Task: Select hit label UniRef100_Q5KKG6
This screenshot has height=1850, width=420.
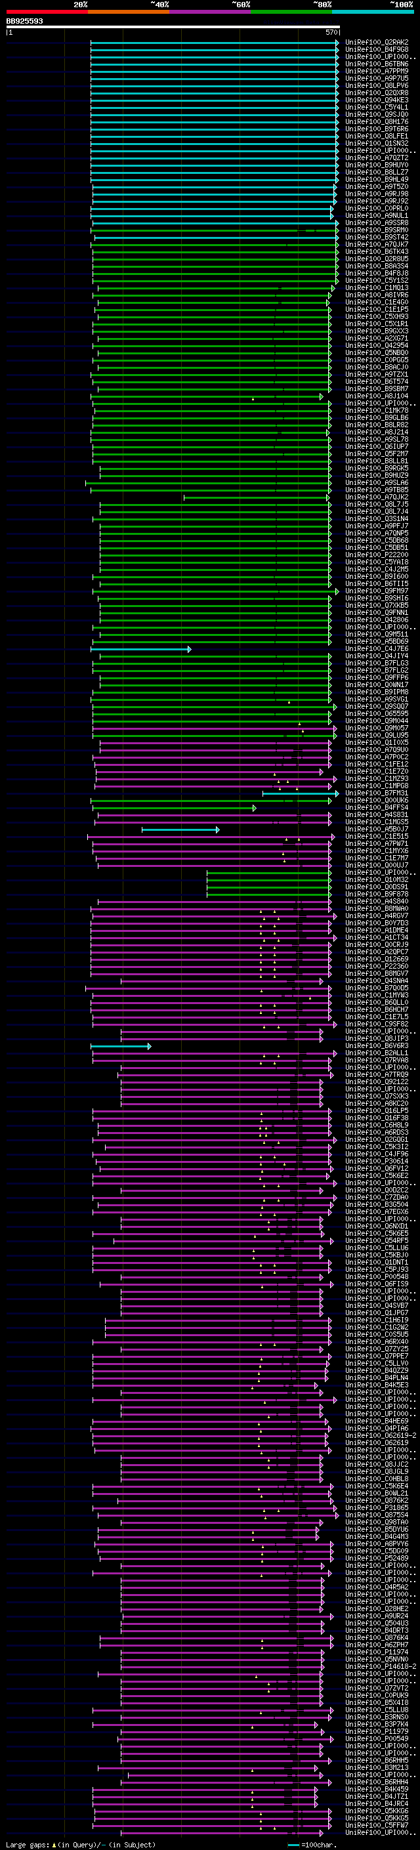Action: coord(377,1811)
